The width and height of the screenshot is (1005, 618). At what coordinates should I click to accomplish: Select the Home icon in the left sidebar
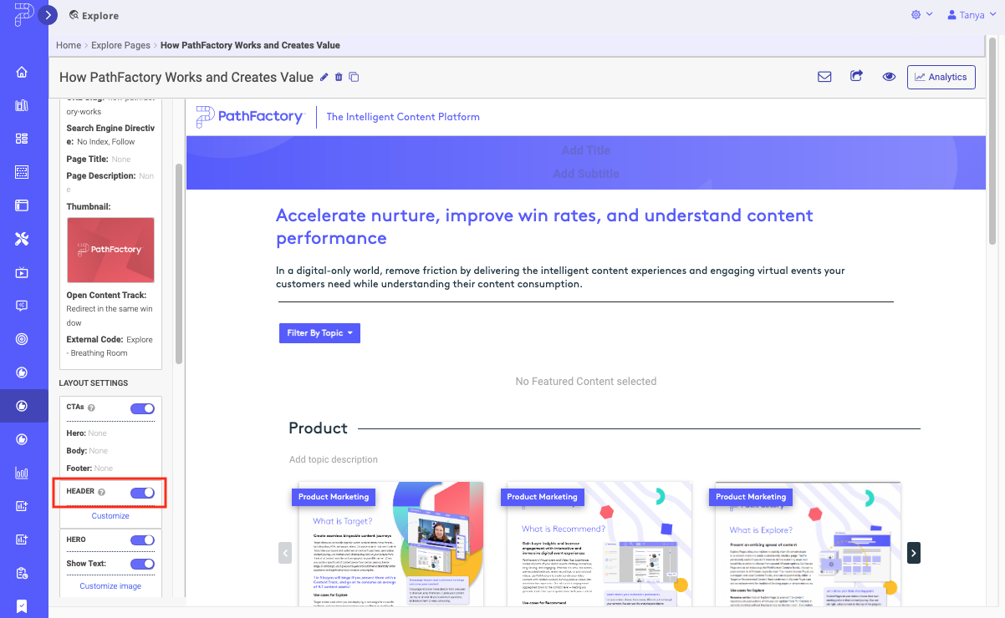[x=23, y=72]
